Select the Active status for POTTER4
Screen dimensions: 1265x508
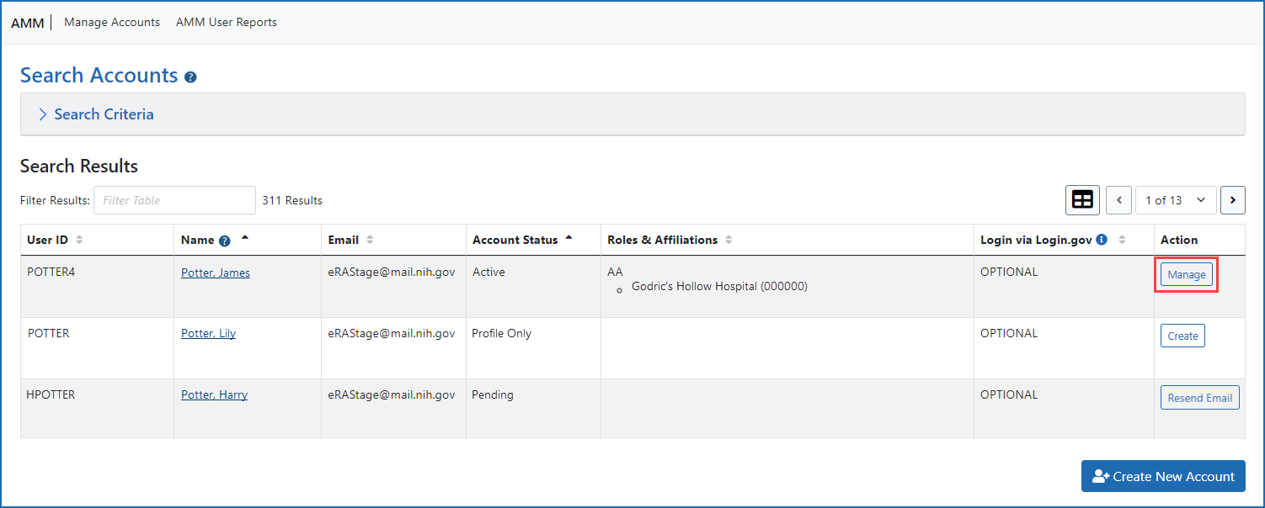[x=488, y=273]
